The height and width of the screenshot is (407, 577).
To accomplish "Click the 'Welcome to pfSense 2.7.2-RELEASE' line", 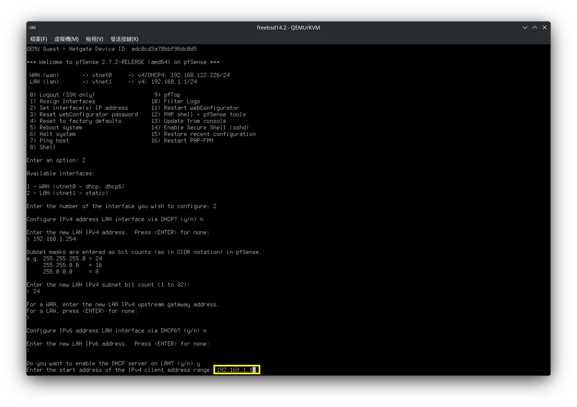I will click(x=123, y=62).
